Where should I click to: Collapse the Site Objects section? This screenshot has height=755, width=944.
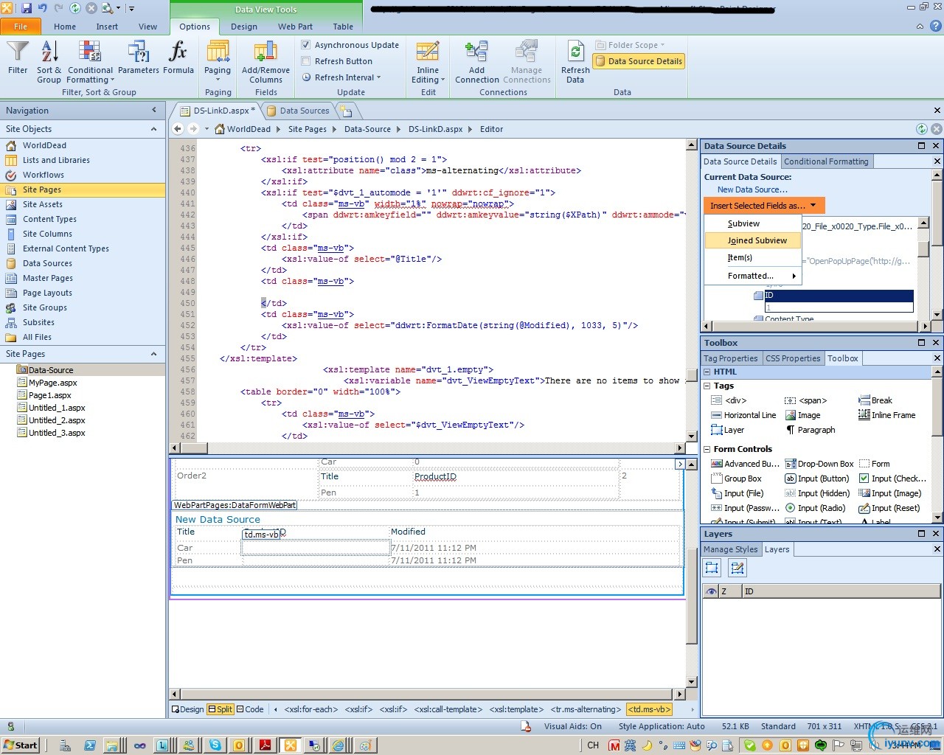154,129
